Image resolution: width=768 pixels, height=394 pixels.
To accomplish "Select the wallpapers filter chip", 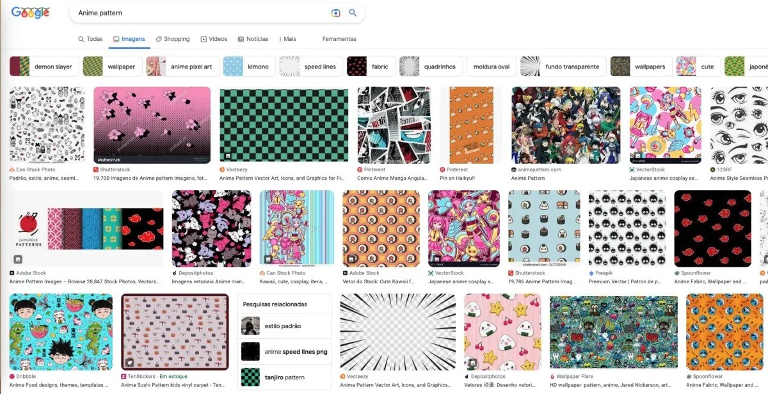I will click(641, 67).
